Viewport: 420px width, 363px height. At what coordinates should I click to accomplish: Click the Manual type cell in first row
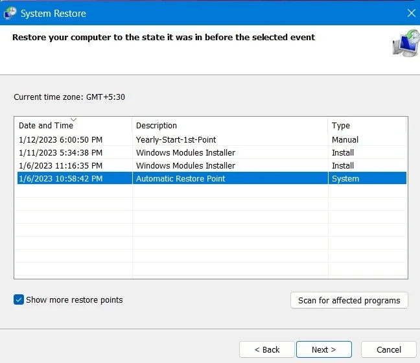345,139
